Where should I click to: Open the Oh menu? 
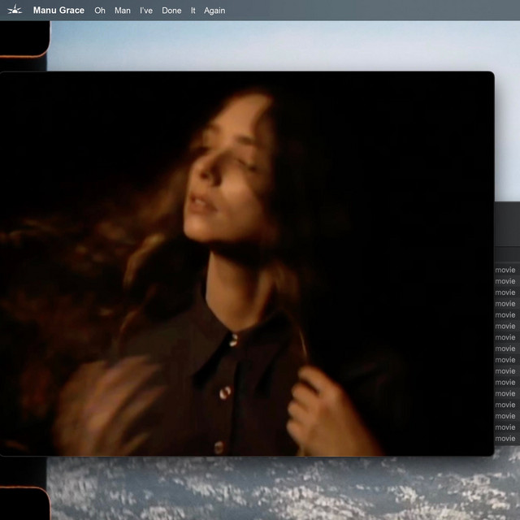pyautogui.click(x=100, y=11)
